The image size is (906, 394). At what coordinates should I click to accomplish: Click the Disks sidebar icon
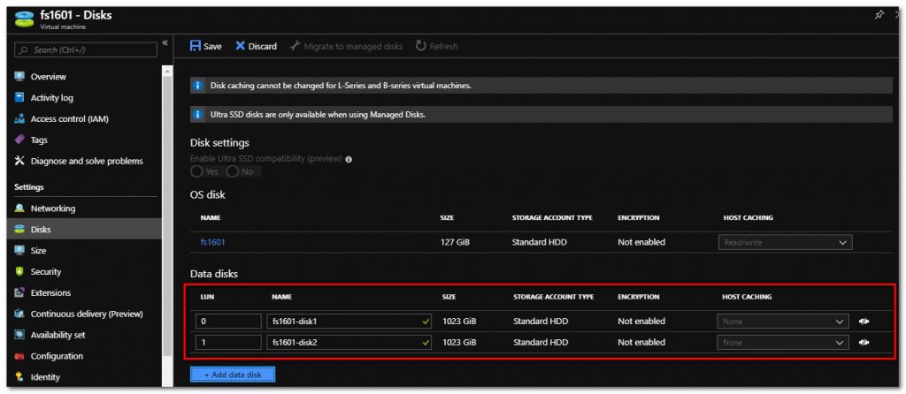(19, 230)
